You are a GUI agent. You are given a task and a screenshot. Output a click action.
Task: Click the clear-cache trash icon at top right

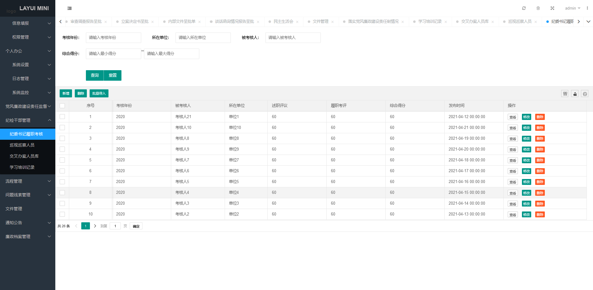click(x=538, y=8)
